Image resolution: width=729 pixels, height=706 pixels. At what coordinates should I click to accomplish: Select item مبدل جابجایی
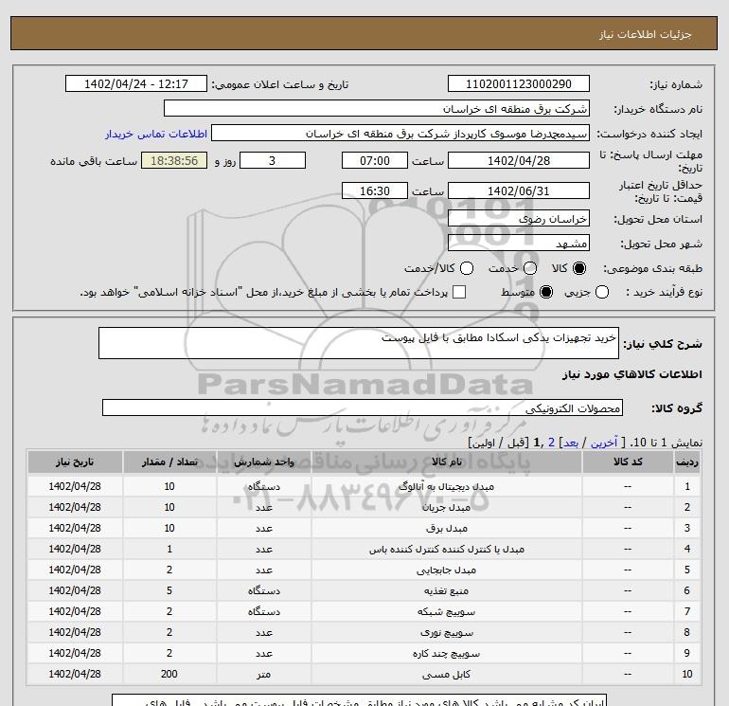446,570
